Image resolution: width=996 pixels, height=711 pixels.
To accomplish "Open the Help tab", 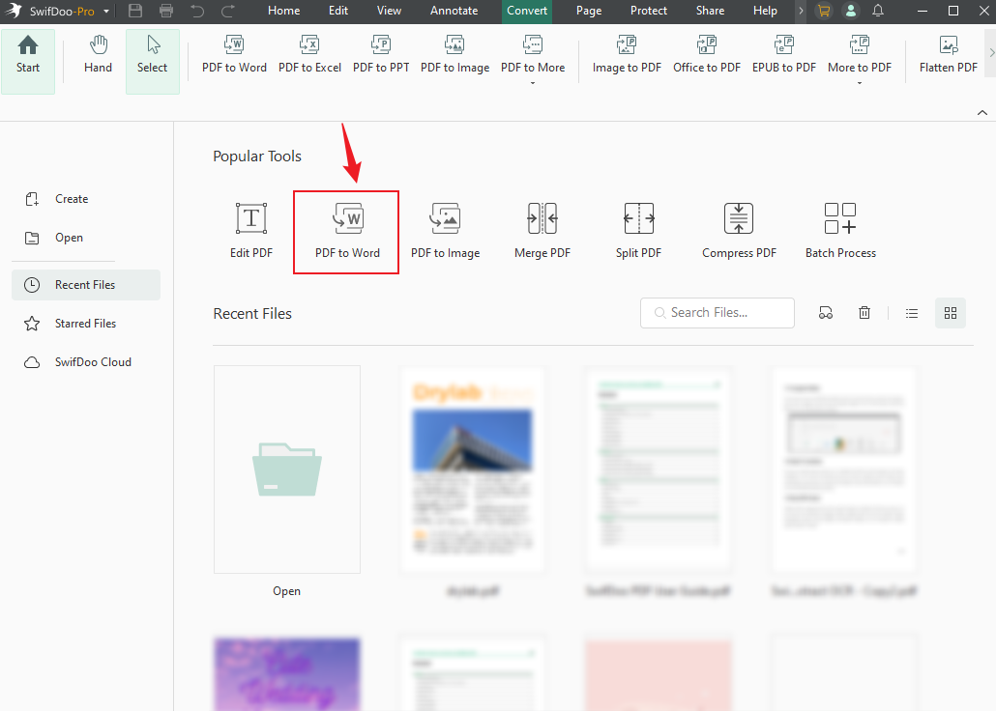I will 765,11.
